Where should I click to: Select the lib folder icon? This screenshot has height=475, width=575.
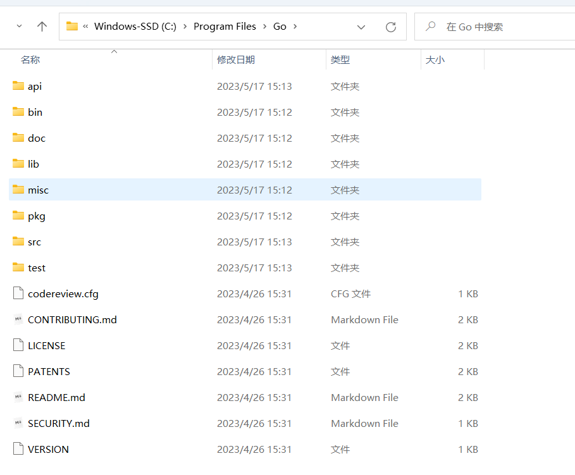tap(18, 164)
